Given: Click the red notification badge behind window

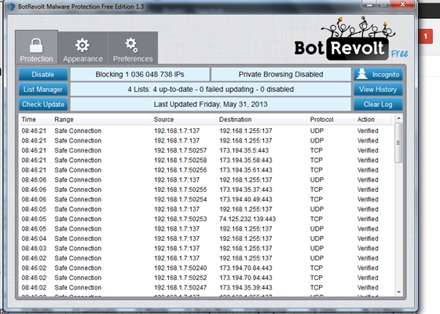Looking at the screenshot, I should (425, 36).
